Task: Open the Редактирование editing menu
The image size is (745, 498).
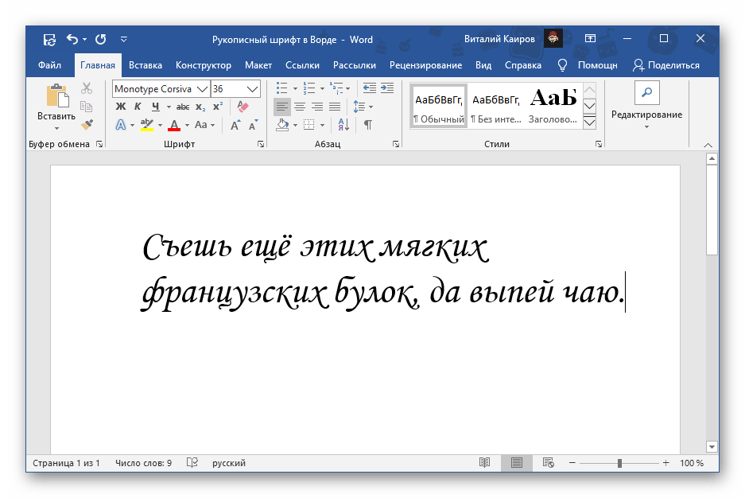Action: pyautogui.click(x=646, y=106)
